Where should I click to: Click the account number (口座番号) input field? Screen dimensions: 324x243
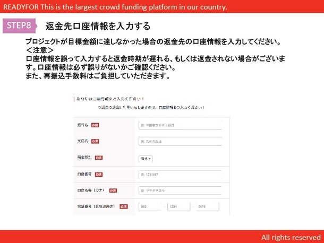tap(180, 174)
